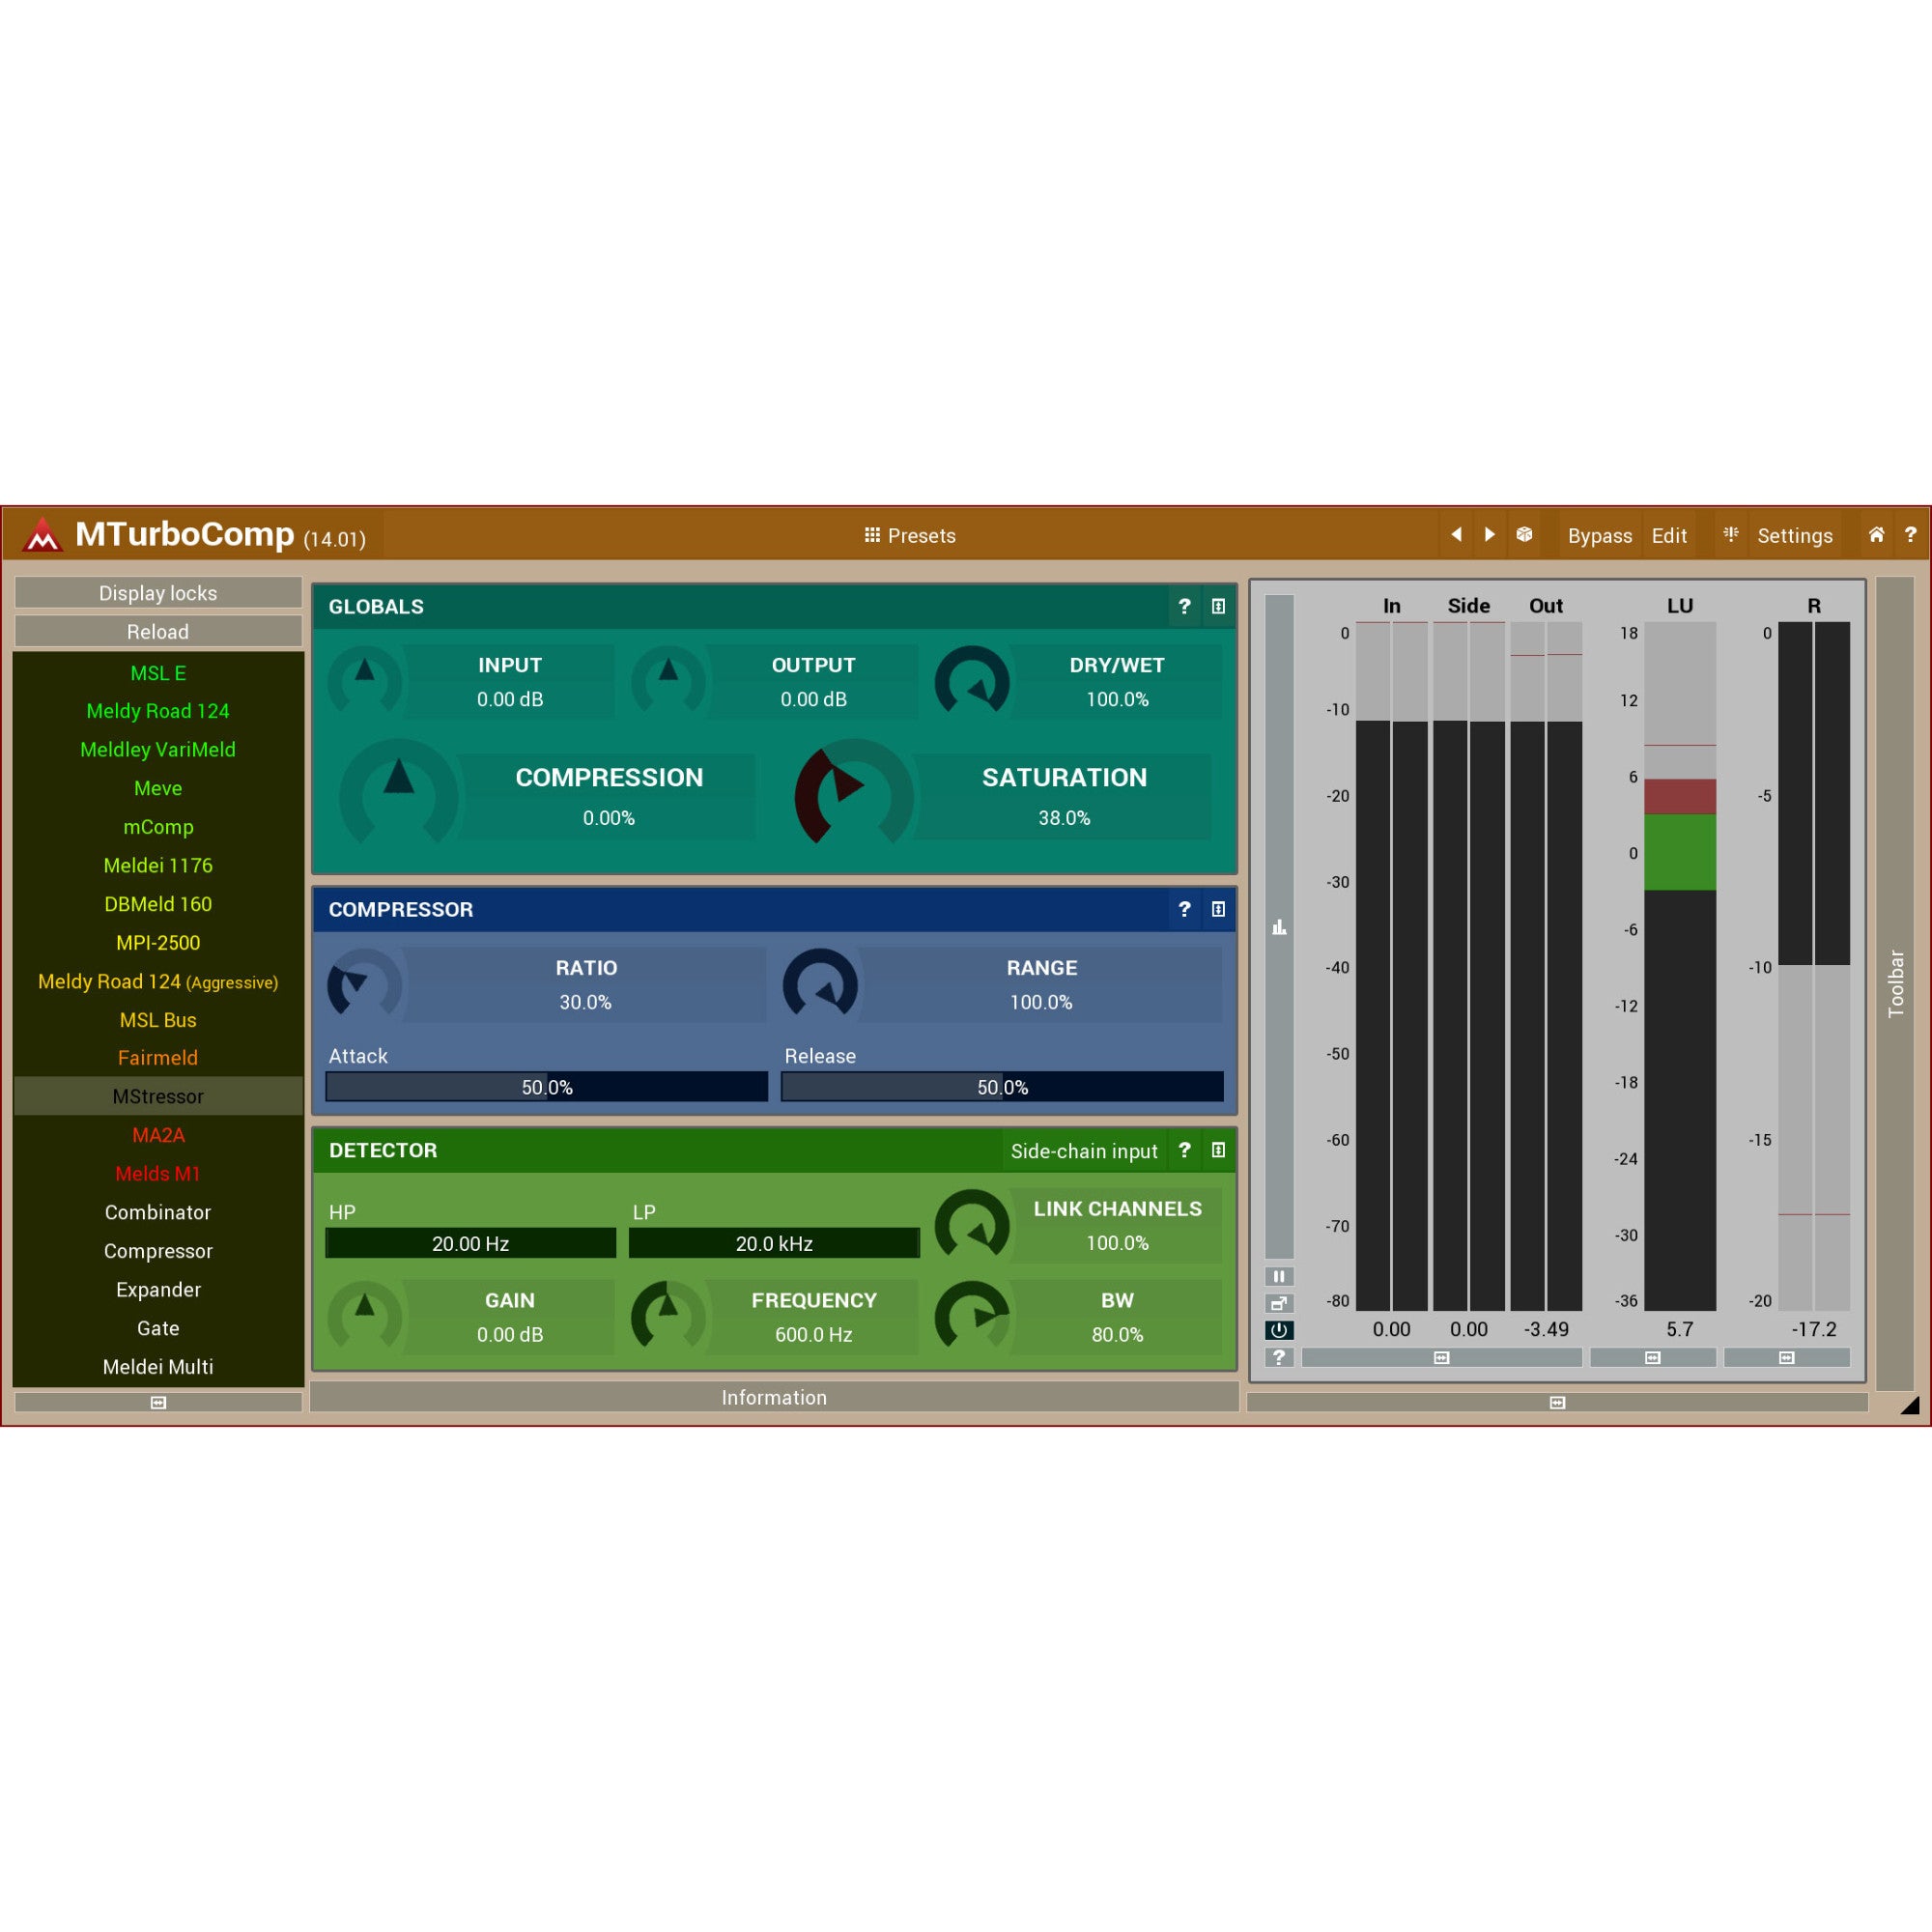This screenshot has width=1932, height=1932.
Task: Select MA2A device
Action: pos(158,1136)
